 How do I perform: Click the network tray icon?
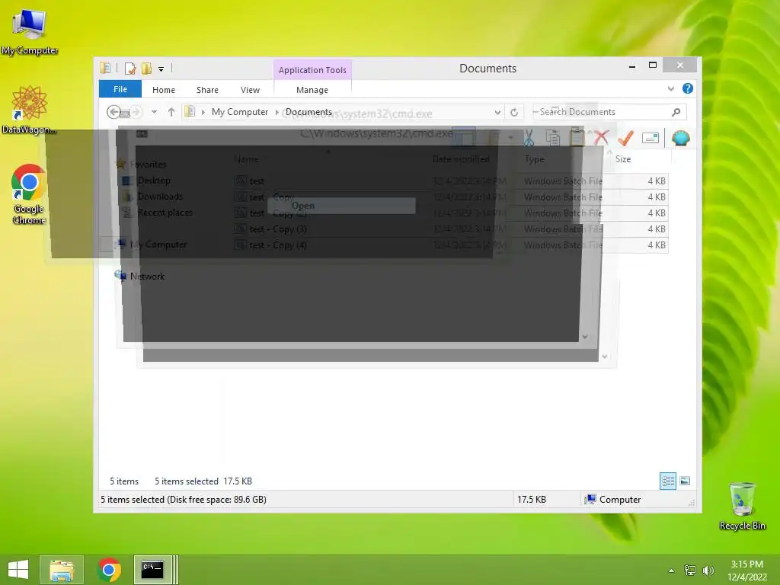(690, 571)
